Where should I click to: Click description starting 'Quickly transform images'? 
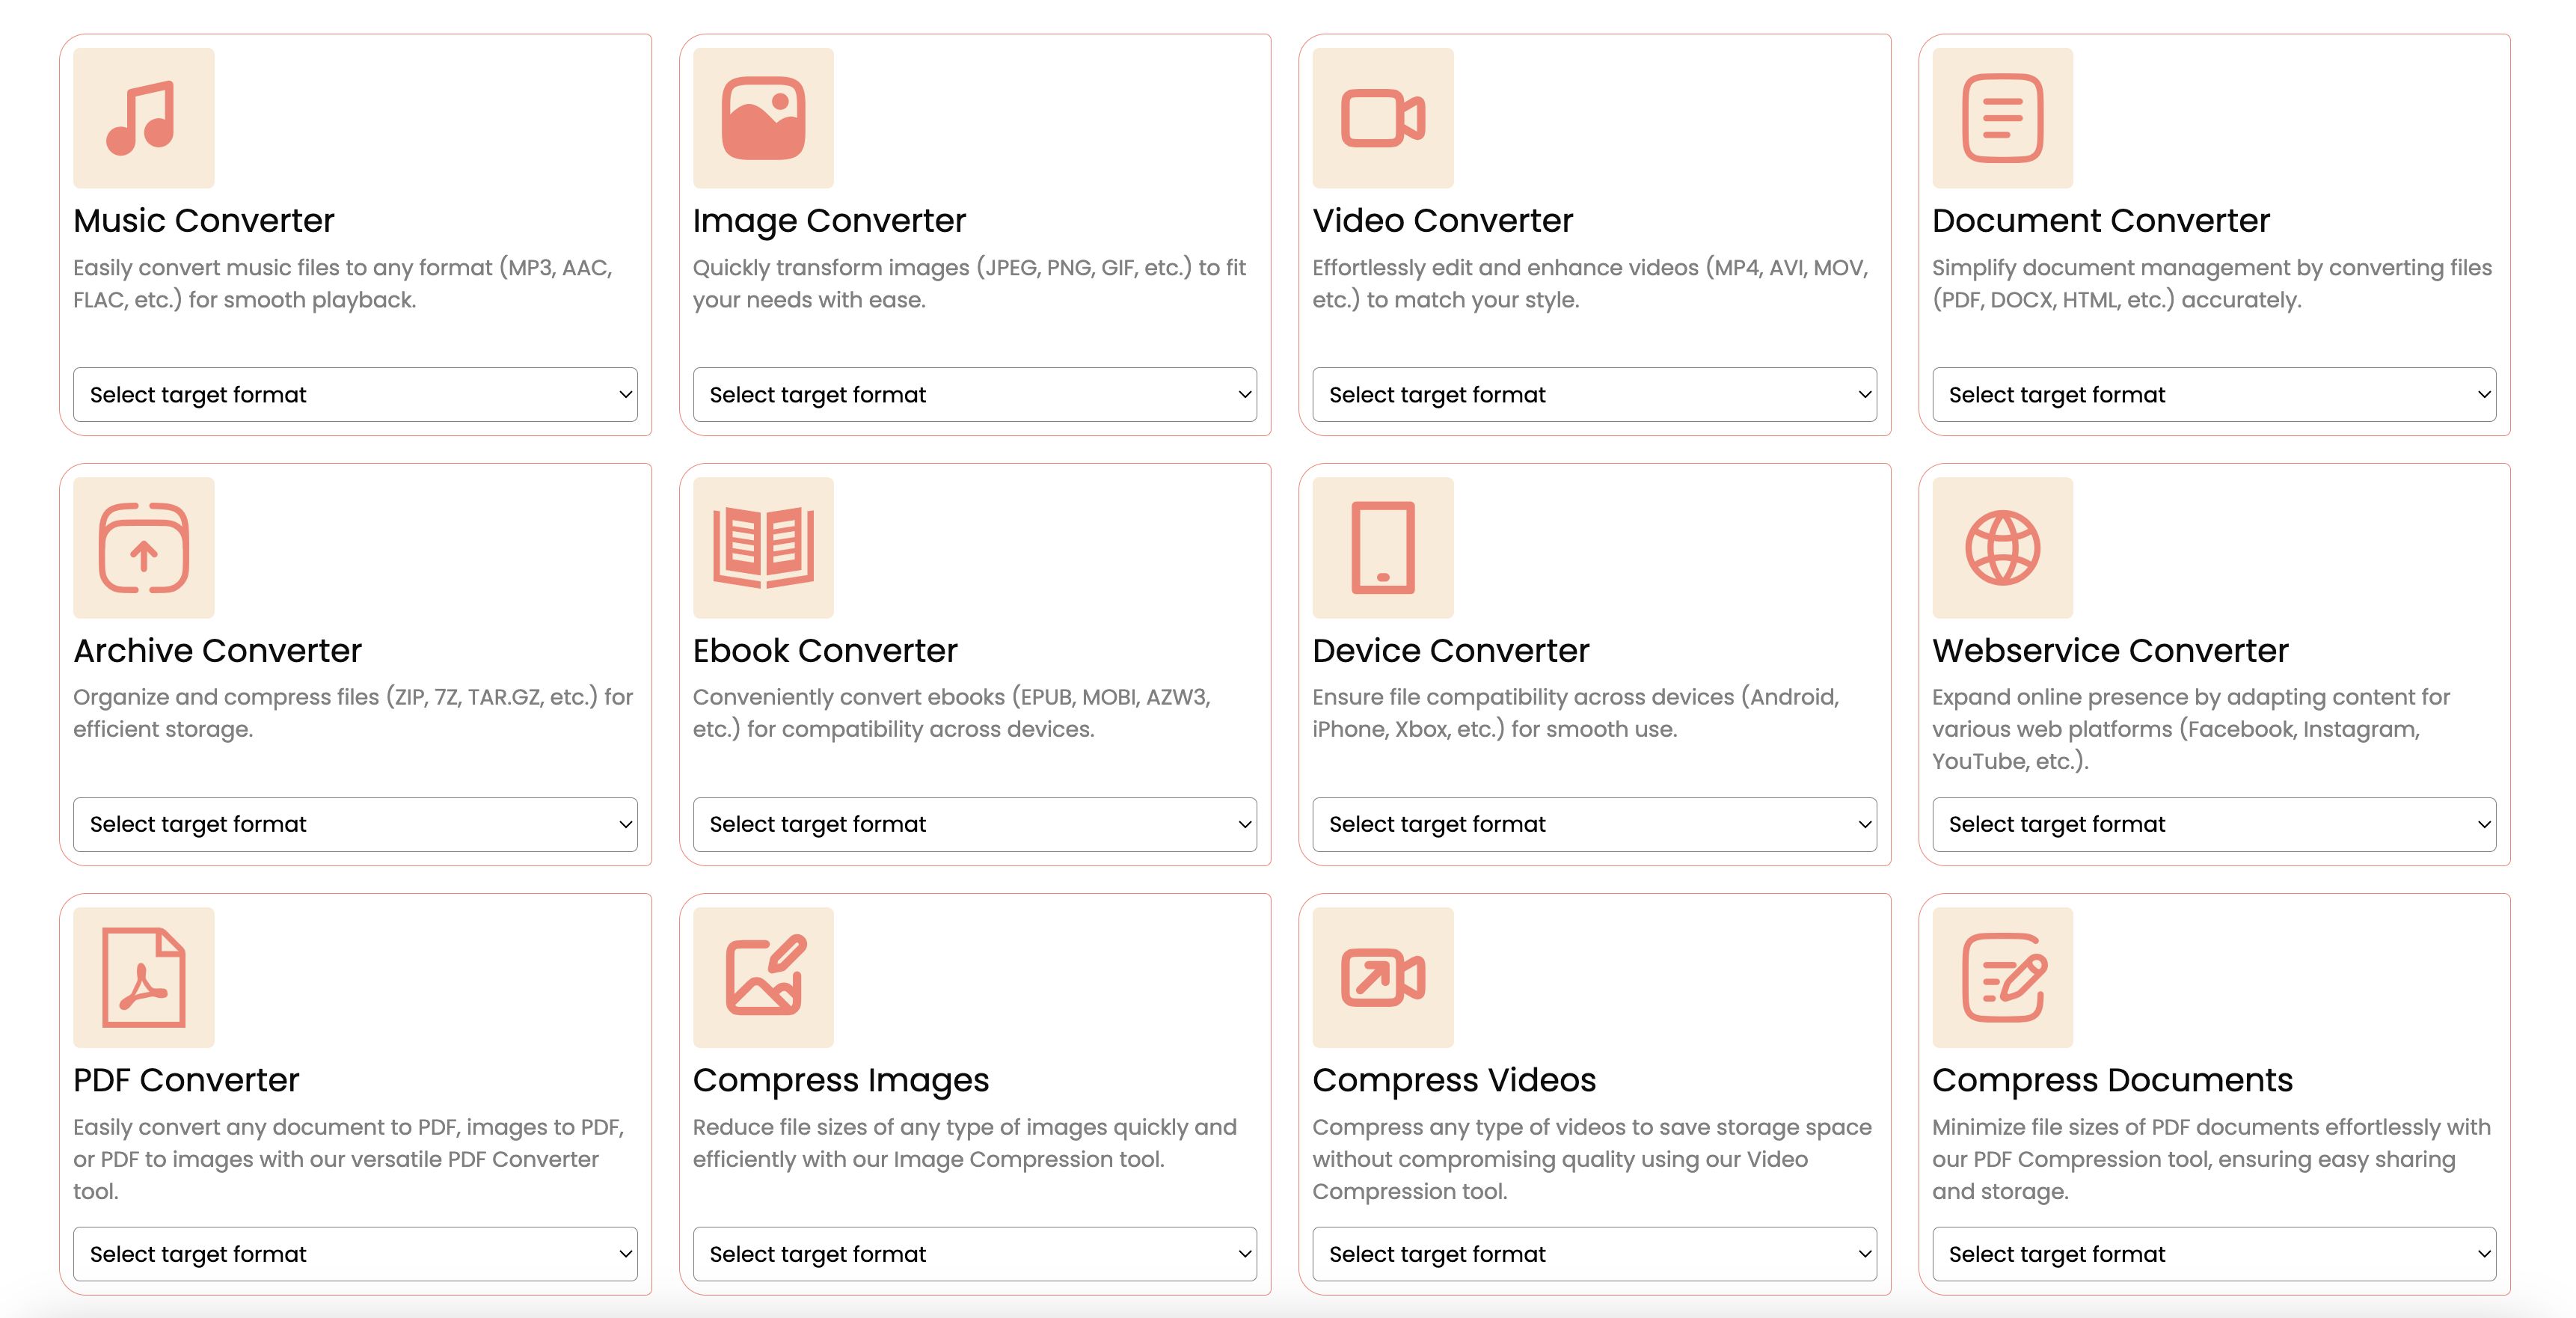coord(969,284)
